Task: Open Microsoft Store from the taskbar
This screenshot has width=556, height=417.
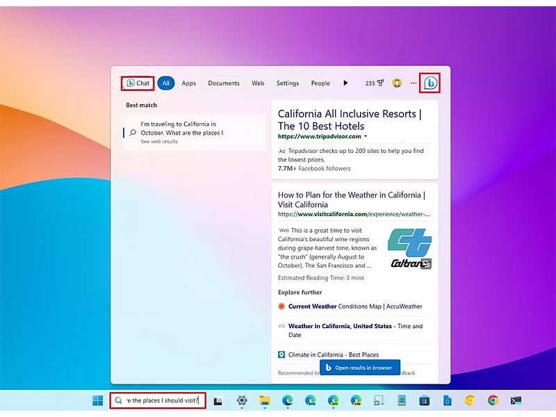Action: (425, 401)
